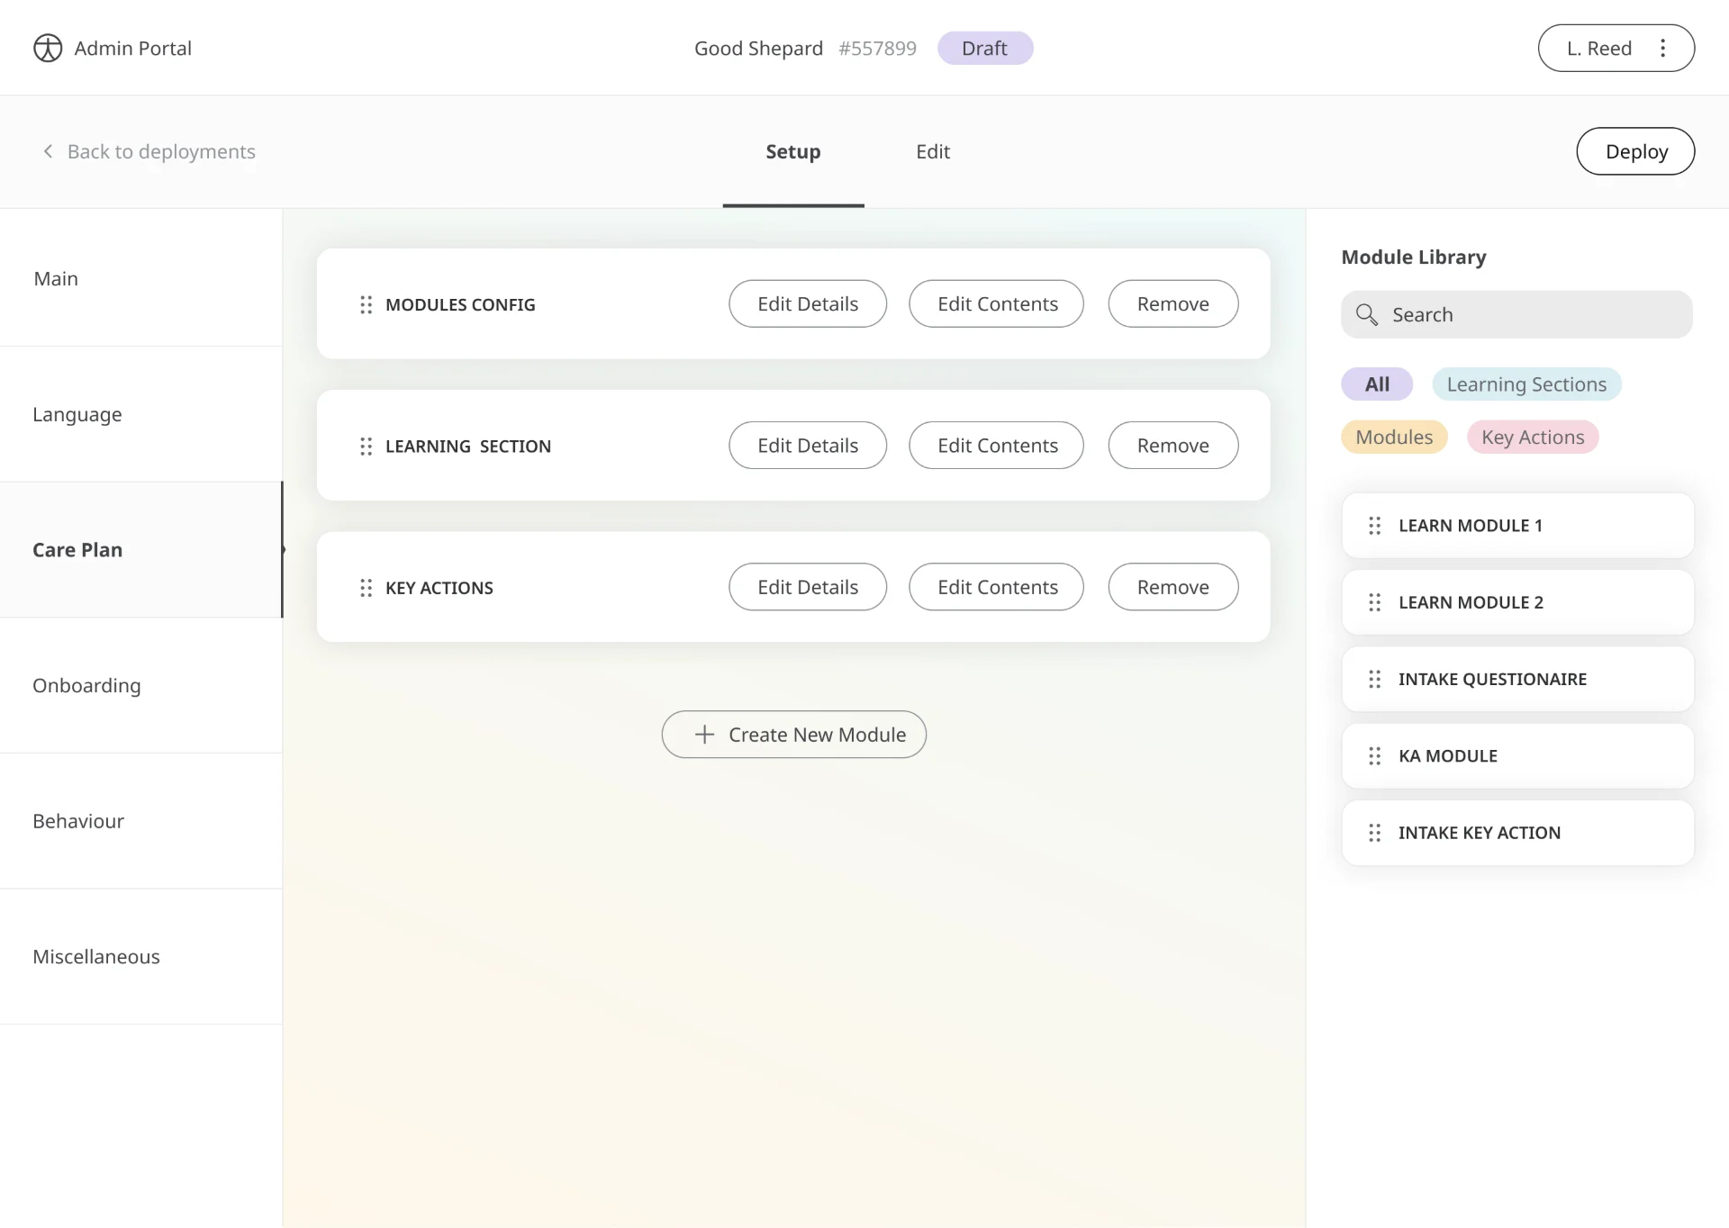The height and width of the screenshot is (1228, 1729).
Task: Select LEARN MODULE 1 library card
Action: [1517, 526]
